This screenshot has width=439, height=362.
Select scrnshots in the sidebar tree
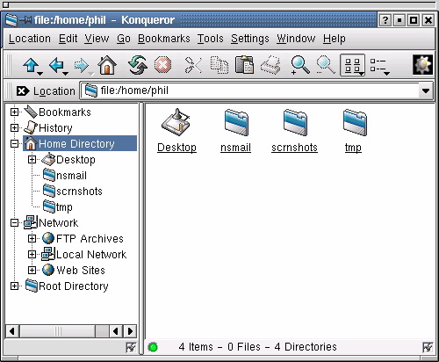pyautogui.click(x=79, y=192)
